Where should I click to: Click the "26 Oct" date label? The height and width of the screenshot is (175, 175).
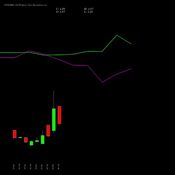tap(58, 167)
